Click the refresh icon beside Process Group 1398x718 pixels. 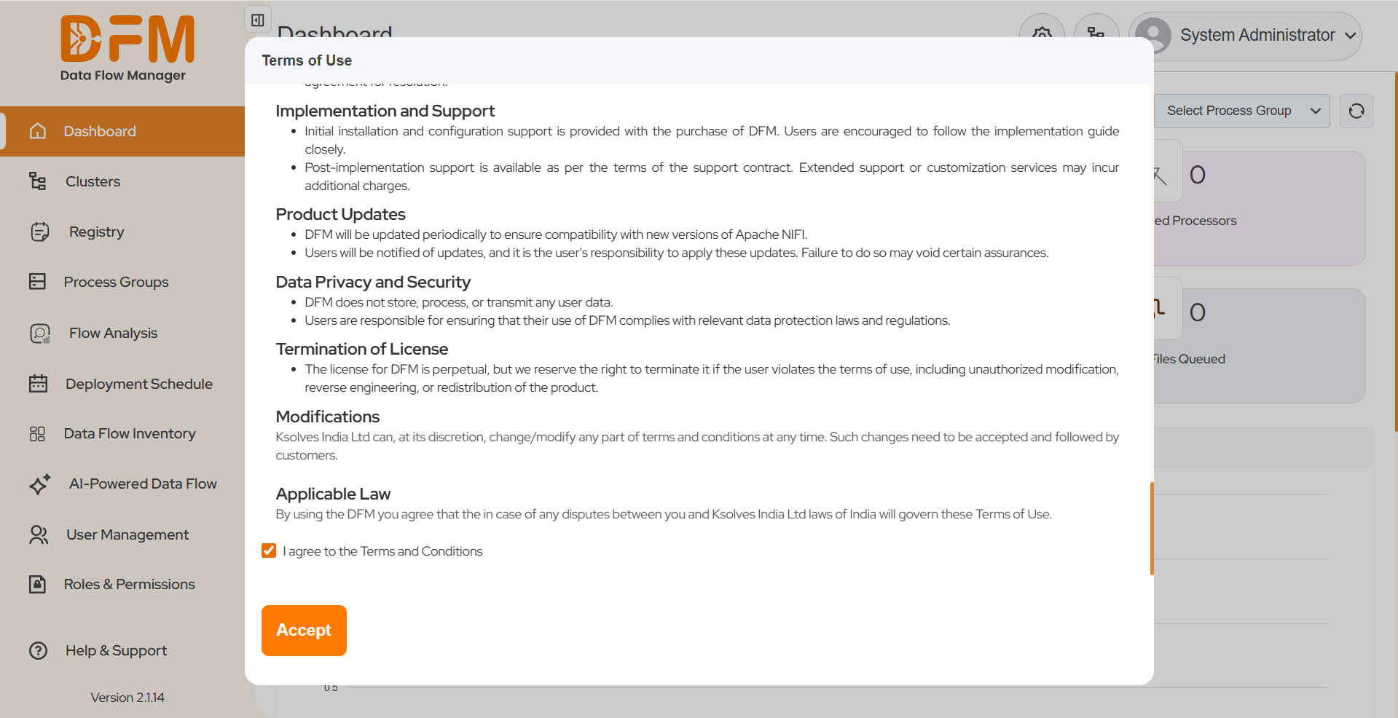click(1356, 111)
